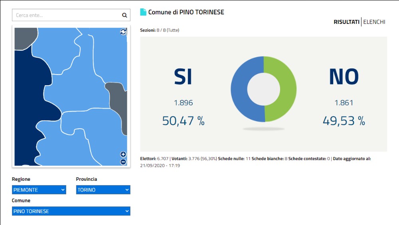Expand the Provincia dropdown showing TORINO
399x225 pixels.
(103, 190)
